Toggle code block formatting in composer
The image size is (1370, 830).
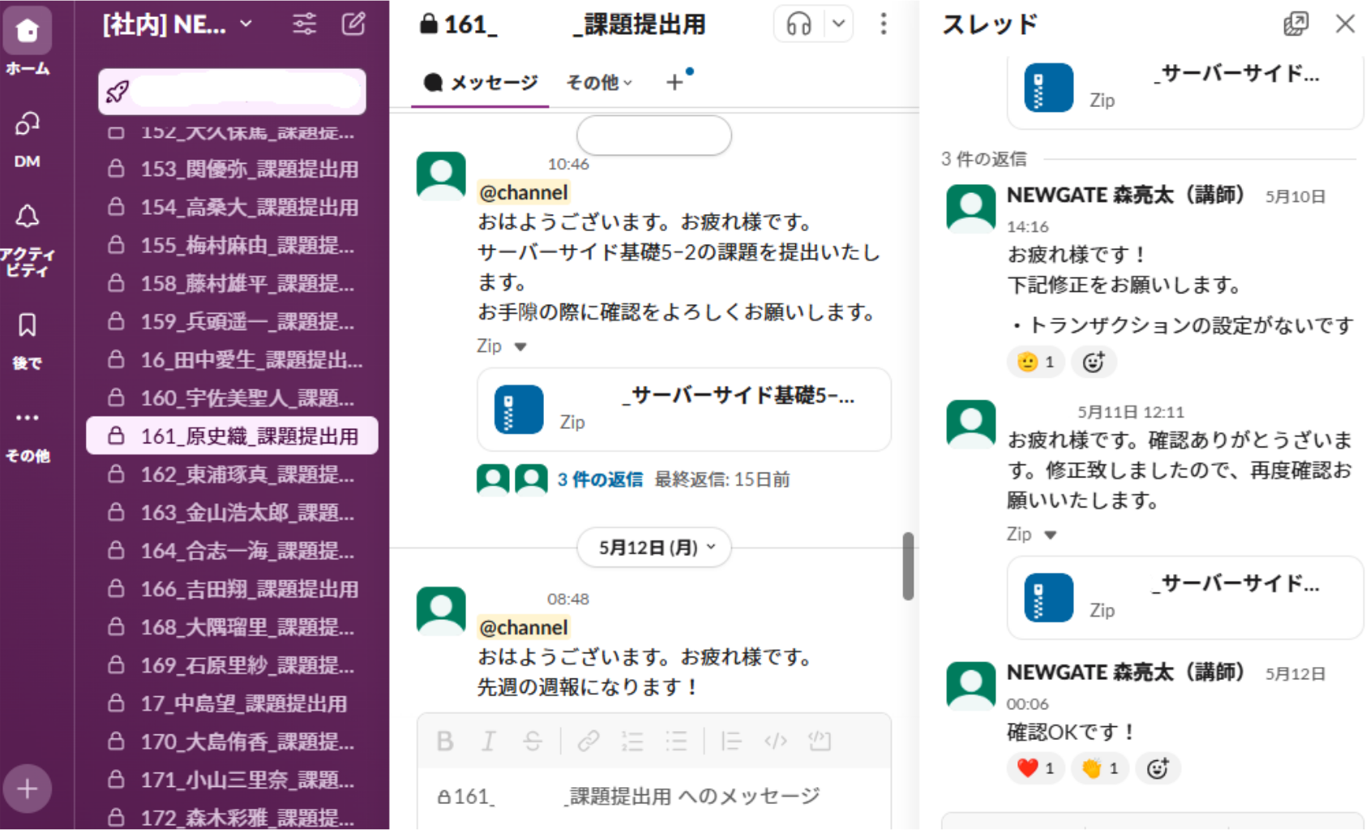coord(820,741)
